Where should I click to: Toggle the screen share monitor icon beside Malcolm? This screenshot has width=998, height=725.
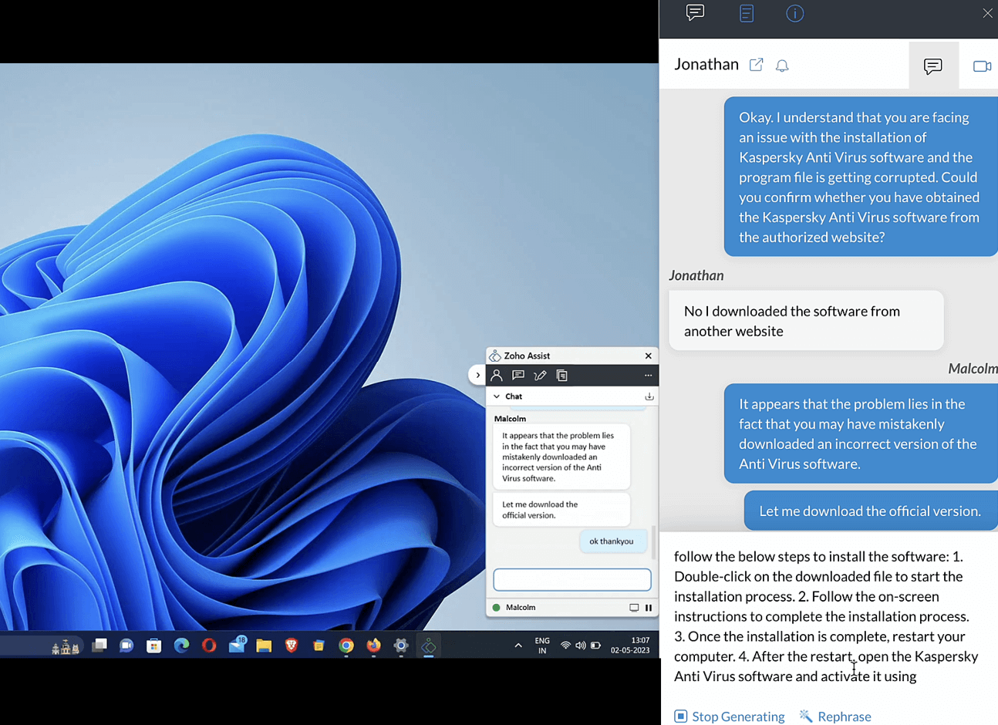(x=634, y=608)
